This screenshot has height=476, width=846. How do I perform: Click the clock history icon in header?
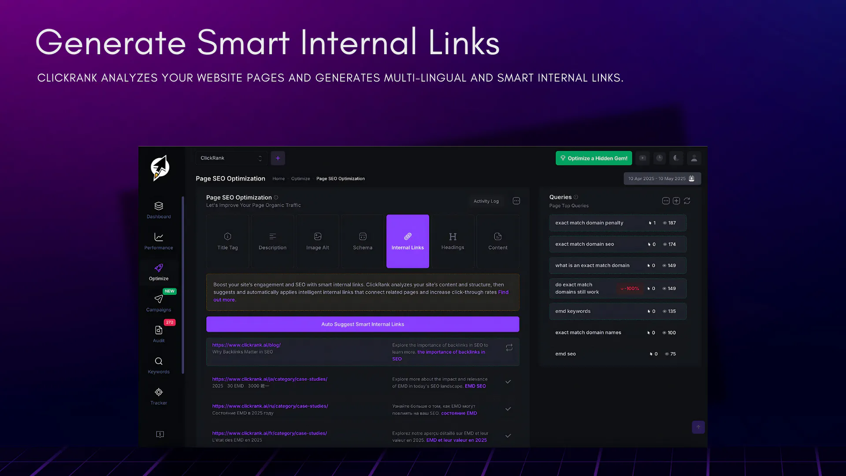[x=660, y=158]
